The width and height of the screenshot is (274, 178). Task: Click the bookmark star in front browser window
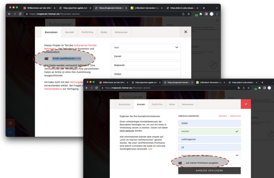(x=248, y=88)
